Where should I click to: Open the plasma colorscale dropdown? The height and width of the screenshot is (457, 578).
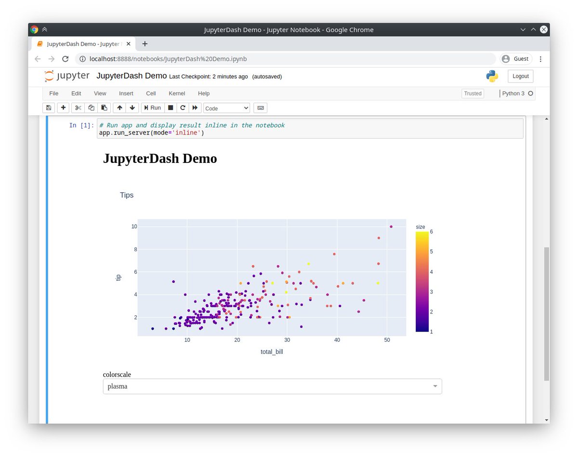tap(272, 386)
